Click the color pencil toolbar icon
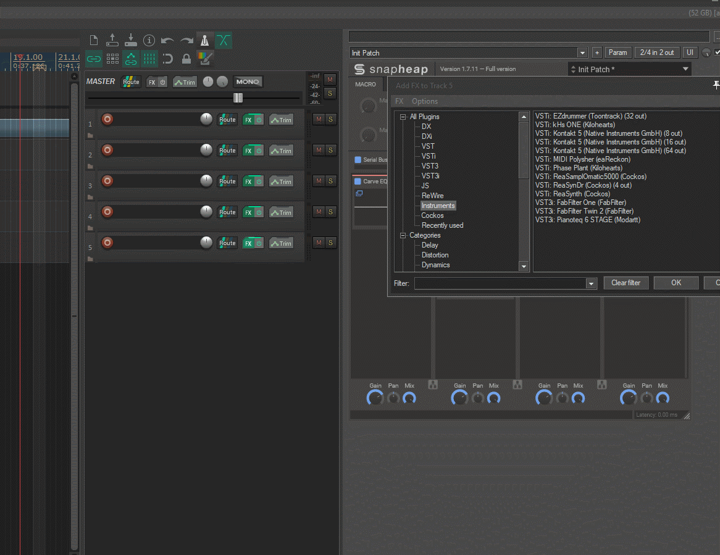This screenshot has width=720, height=555. [x=205, y=59]
